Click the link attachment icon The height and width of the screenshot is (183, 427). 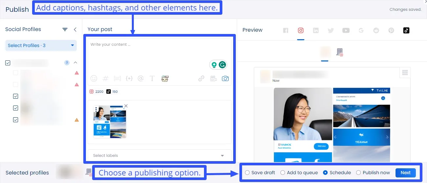click(201, 78)
